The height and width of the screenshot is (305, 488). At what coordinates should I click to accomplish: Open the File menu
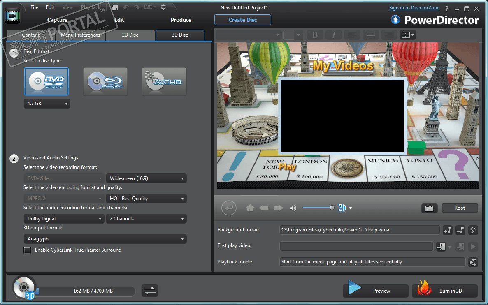click(x=34, y=7)
